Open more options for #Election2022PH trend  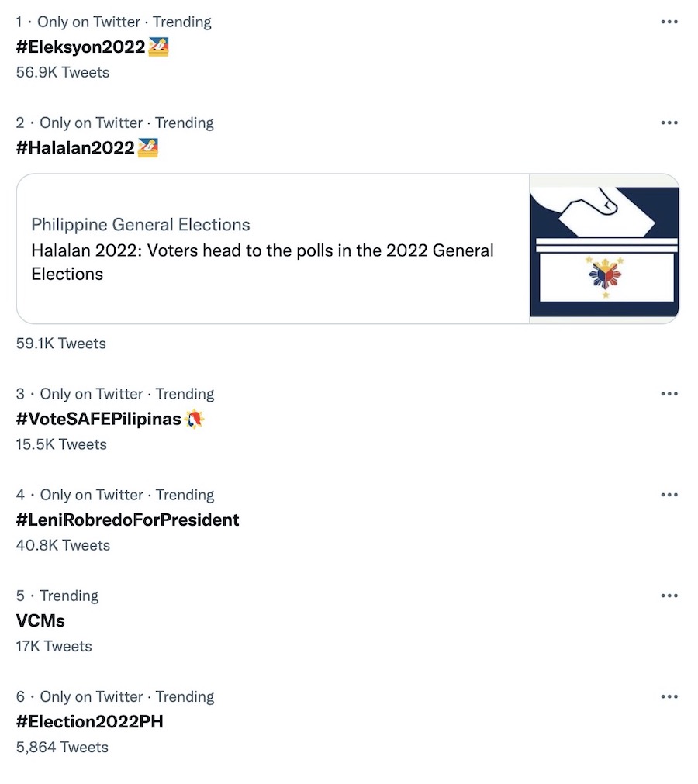(669, 696)
